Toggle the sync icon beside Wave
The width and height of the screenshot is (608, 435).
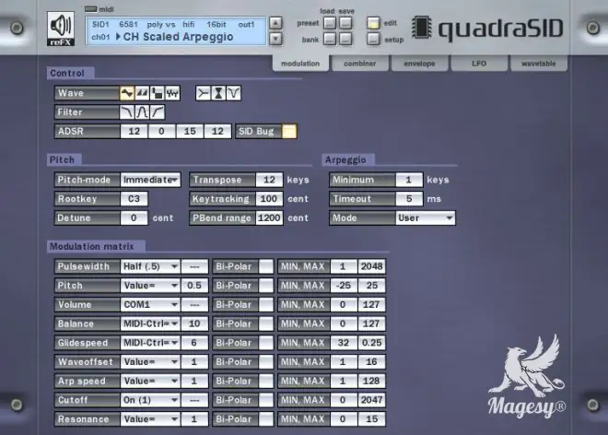click(203, 93)
